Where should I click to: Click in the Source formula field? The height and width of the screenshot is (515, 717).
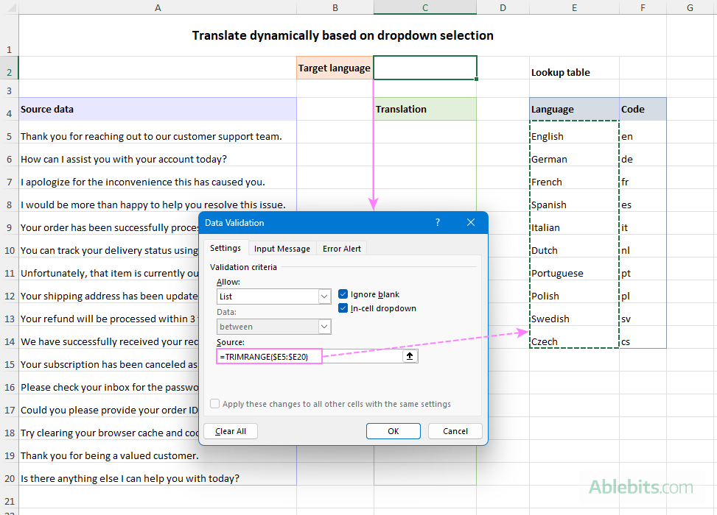coord(309,356)
